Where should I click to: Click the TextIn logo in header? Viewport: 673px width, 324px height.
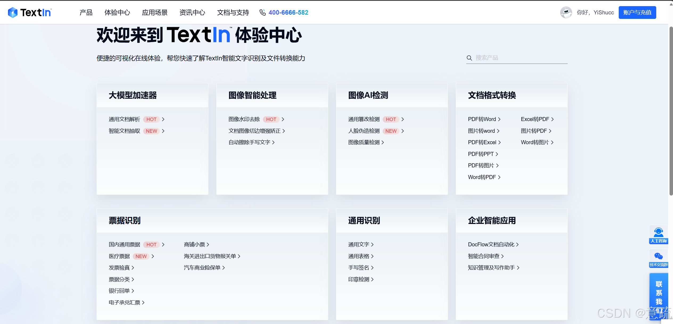(30, 13)
